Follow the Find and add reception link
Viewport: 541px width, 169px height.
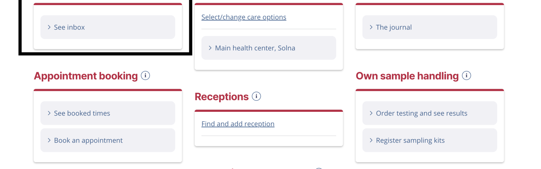[238, 124]
